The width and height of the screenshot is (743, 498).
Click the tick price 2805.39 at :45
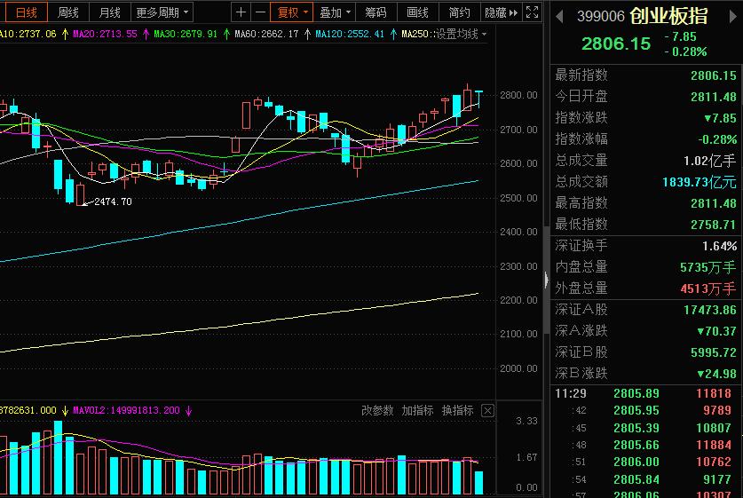(x=636, y=428)
